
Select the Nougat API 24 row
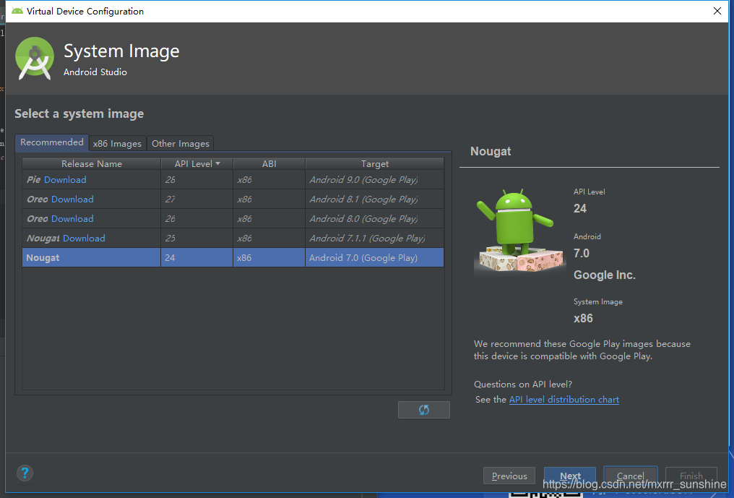(x=233, y=257)
